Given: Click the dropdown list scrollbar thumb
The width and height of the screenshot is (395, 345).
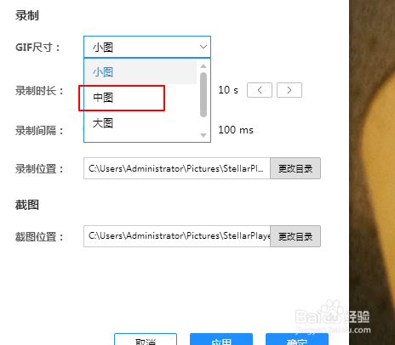Looking at the screenshot, I should [x=203, y=94].
